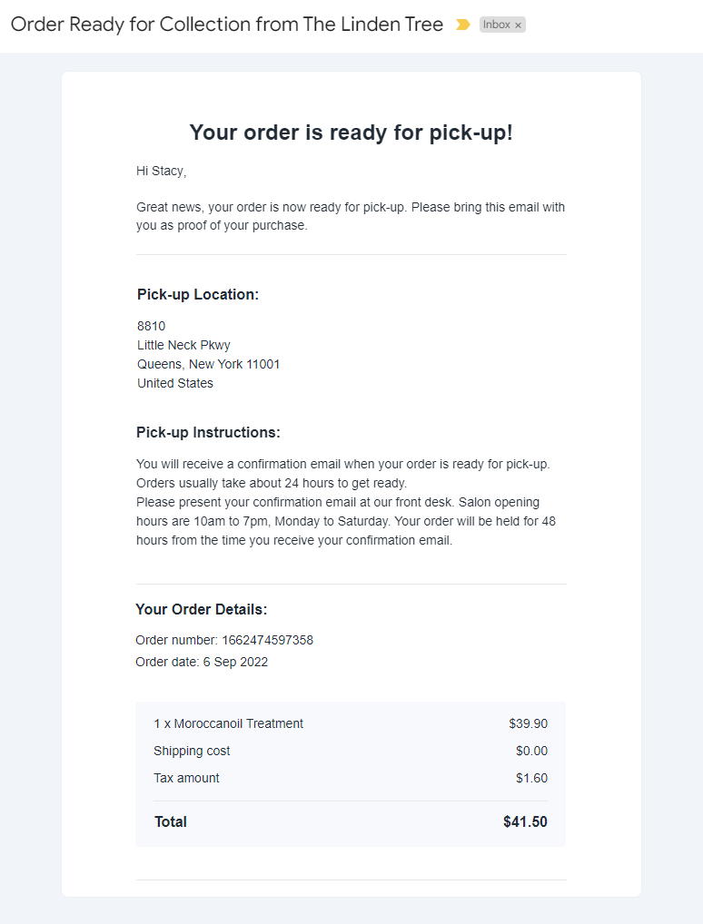The image size is (703, 924).
Task: Remove the Inbox label with its x
Action: tap(518, 25)
